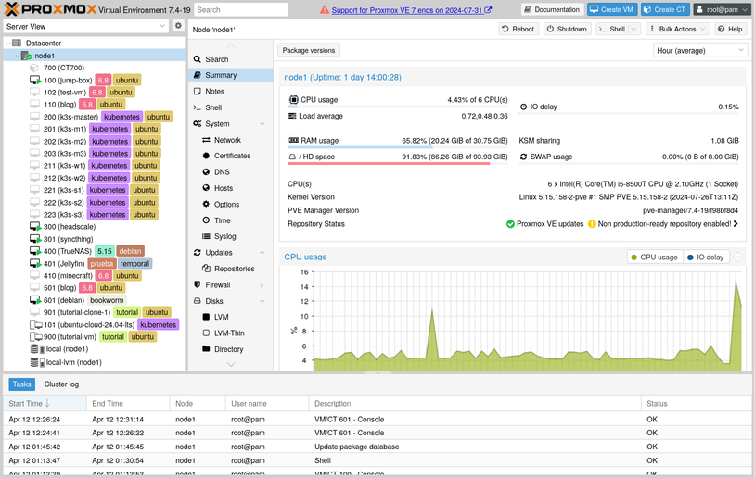This screenshot has width=755, height=478.
Task: Click the Create VM button
Action: (611, 9)
